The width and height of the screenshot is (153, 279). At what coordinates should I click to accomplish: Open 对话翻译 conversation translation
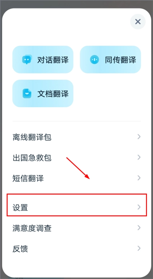[43, 59]
